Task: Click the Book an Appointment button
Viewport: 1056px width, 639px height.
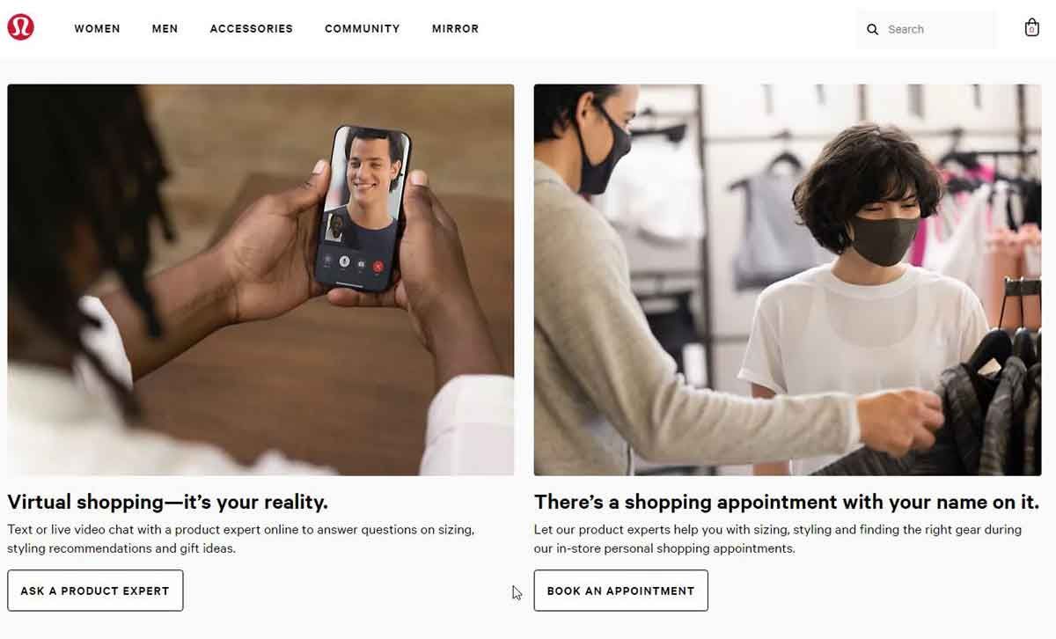Action: tap(620, 591)
